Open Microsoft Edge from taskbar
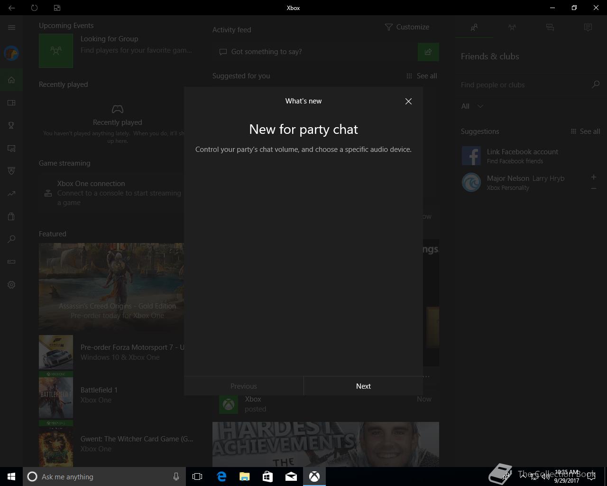Screen dimensions: 607x486 tap(221, 477)
